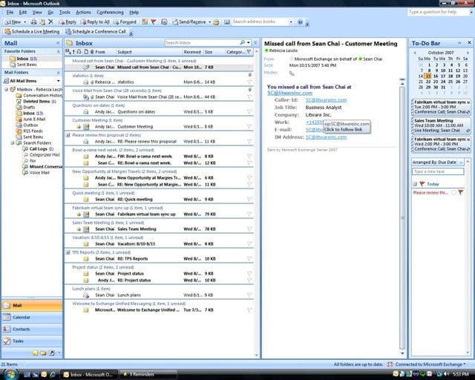Image resolution: width=475 pixels, height=380 pixels.
Task: Click the Follow Up flag toolbar icon
Action: (x=154, y=22)
